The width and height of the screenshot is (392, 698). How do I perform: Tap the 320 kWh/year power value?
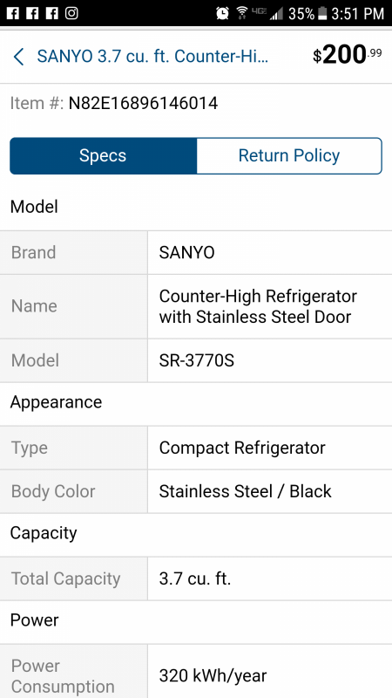point(213,676)
